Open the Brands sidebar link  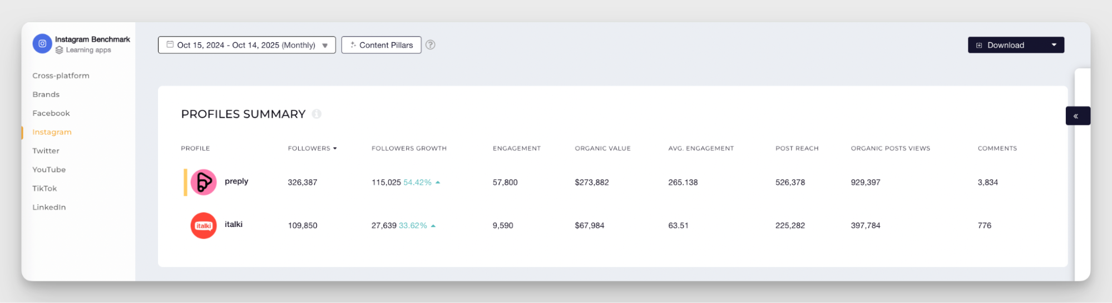tap(46, 94)
